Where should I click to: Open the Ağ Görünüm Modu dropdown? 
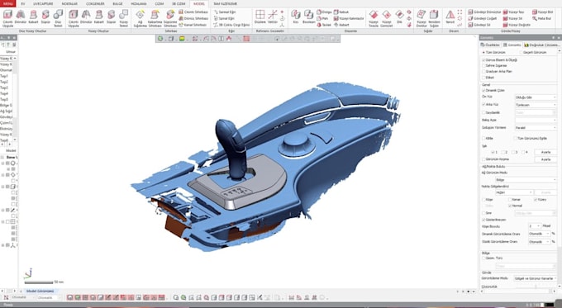(526, 180)
